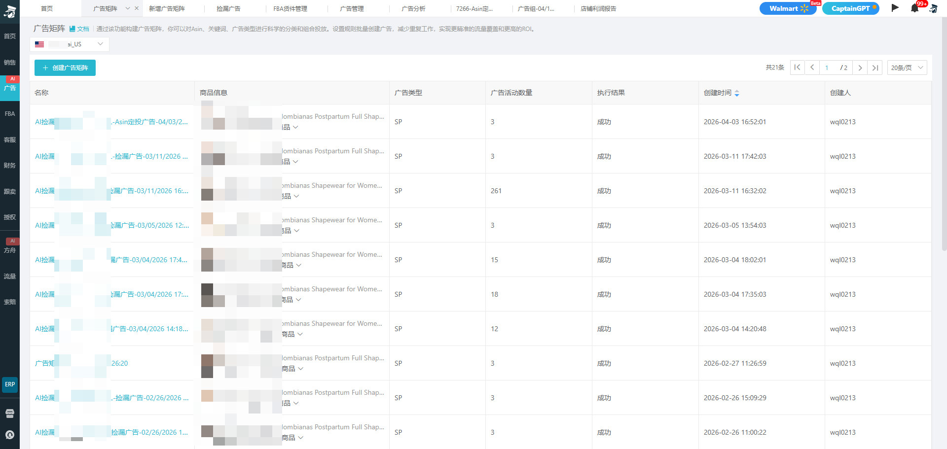Open the 文档 documentation link
This screenshot has width=947, height=449.
point(80,29)
